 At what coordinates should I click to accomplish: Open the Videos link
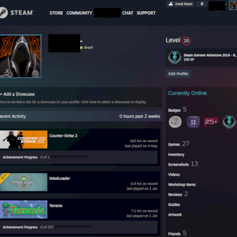(174, 175)
